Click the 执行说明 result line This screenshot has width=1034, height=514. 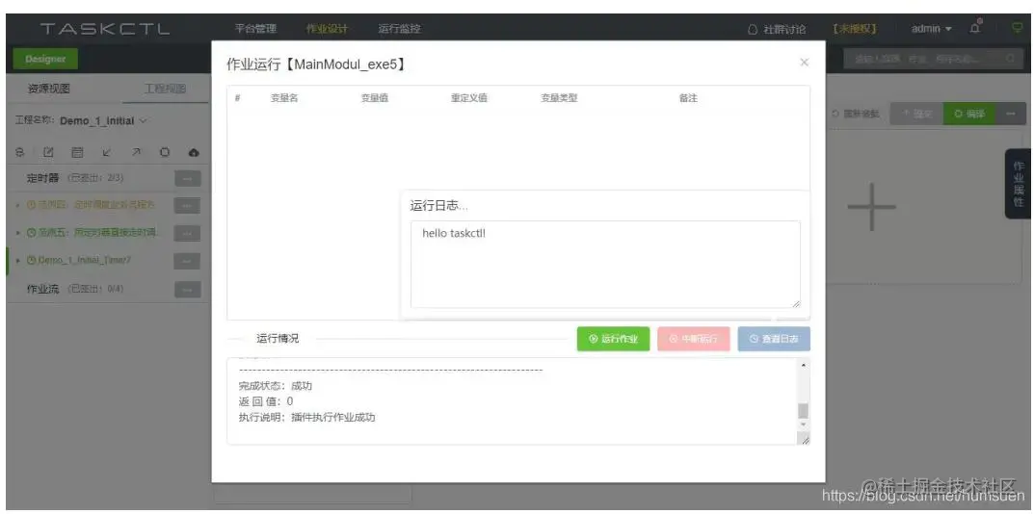[306, 417]
